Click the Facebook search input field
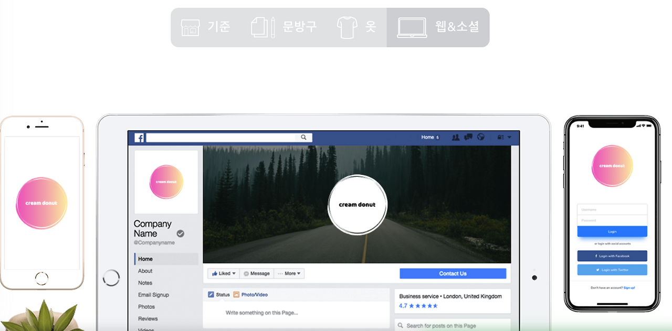672x331 pixels. coord(221,137)
